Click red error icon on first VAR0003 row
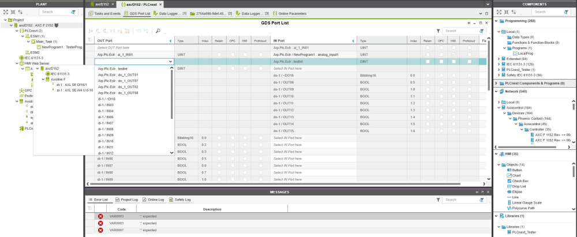This screenshot has height=237, width=577. click(x=100, y=216)
